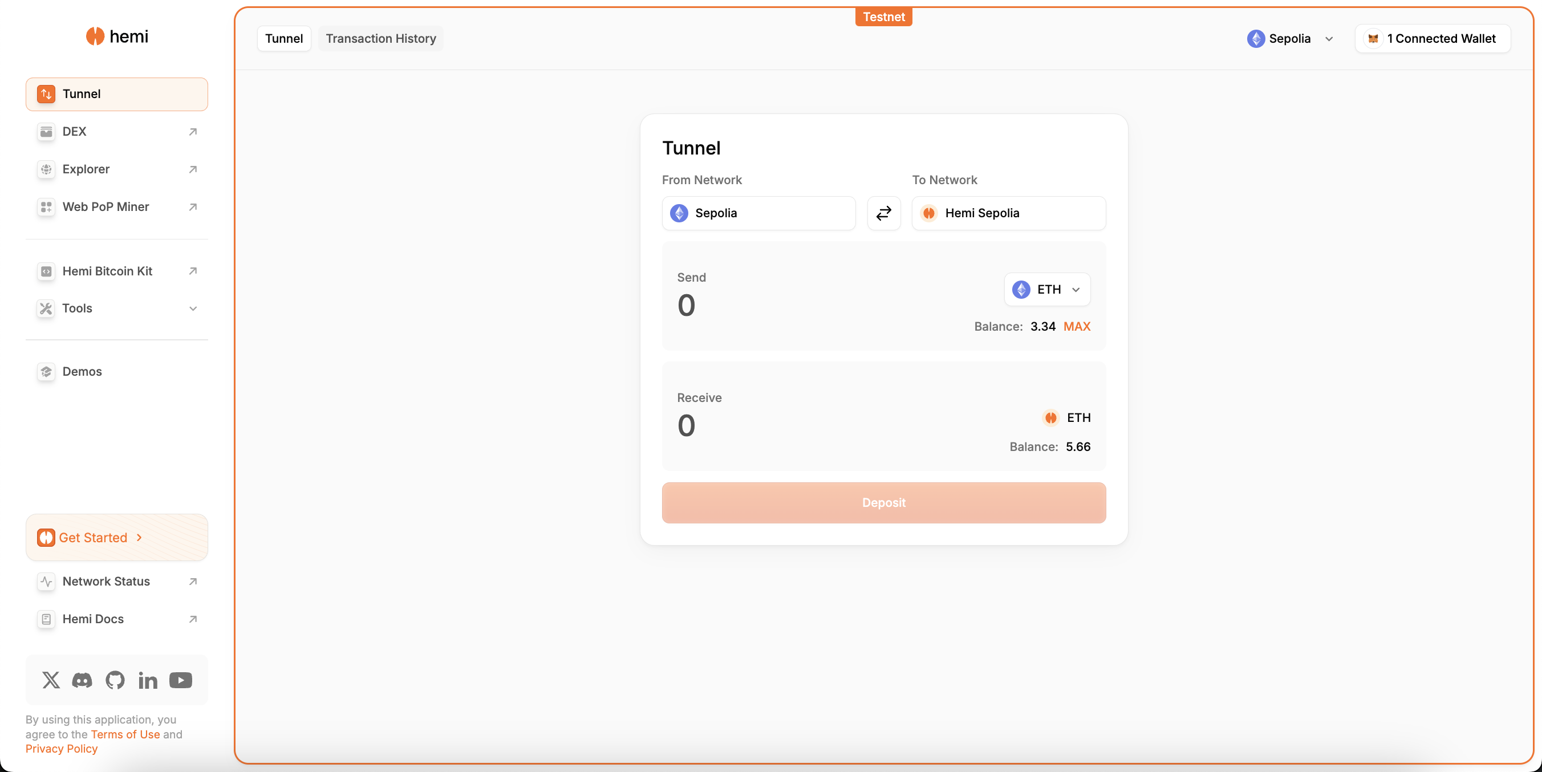Click the DEX external arrow icon
The height and width of the screenshot is (772, 1542).
click(x=193, y=132)
